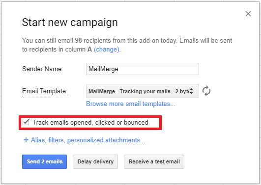
Task: Click the Start new campaign heading
Action: [x=70, y=23]
